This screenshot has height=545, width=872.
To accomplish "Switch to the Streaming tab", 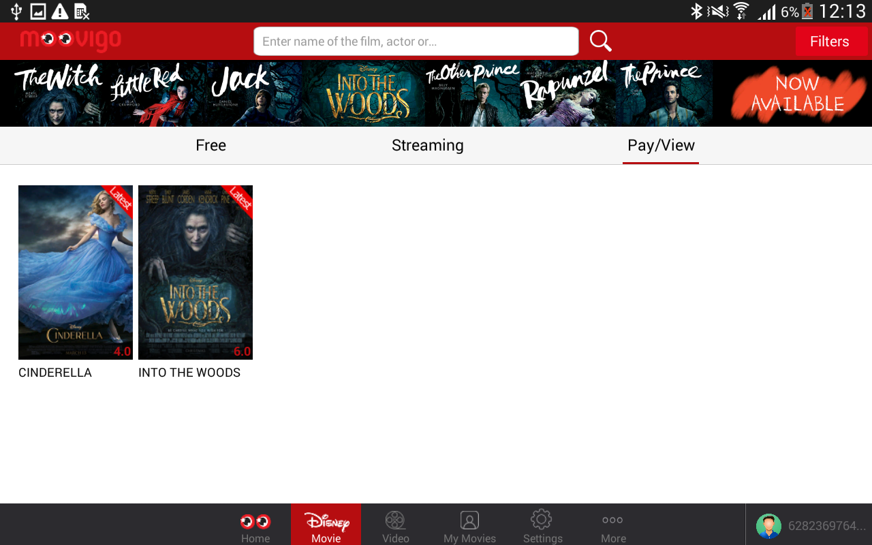I will pos(428,145).
